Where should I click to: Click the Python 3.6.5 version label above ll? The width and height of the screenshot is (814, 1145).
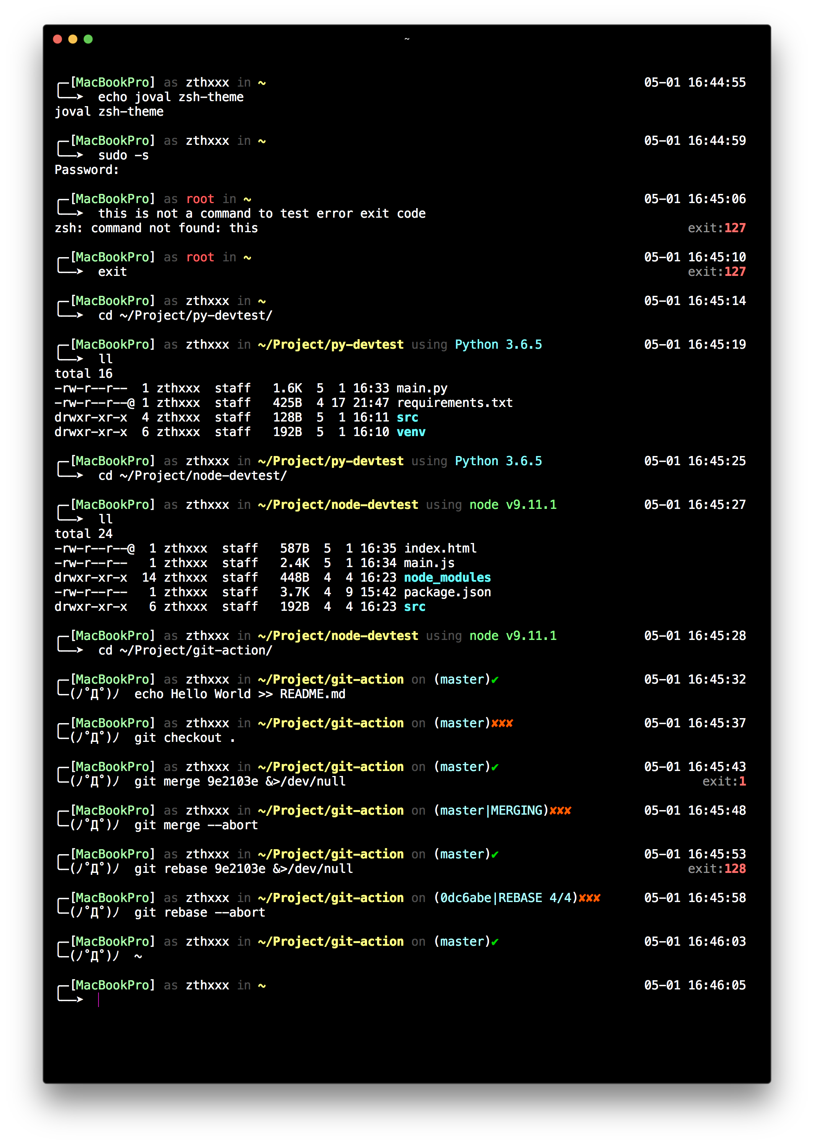498,345
